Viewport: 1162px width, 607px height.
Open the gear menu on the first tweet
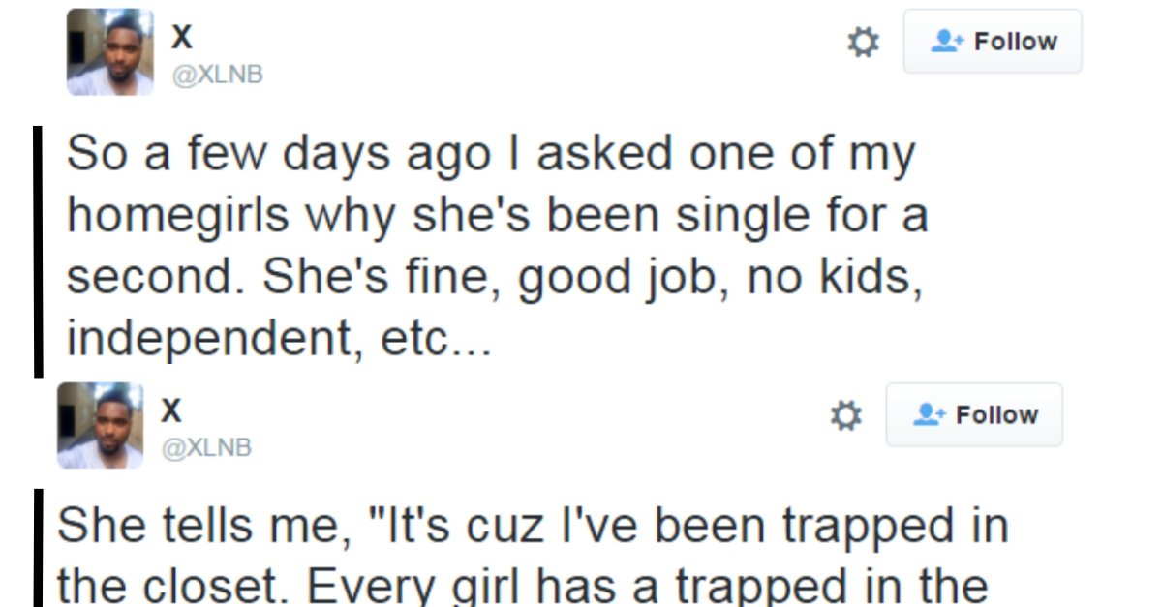click(862, 43)
